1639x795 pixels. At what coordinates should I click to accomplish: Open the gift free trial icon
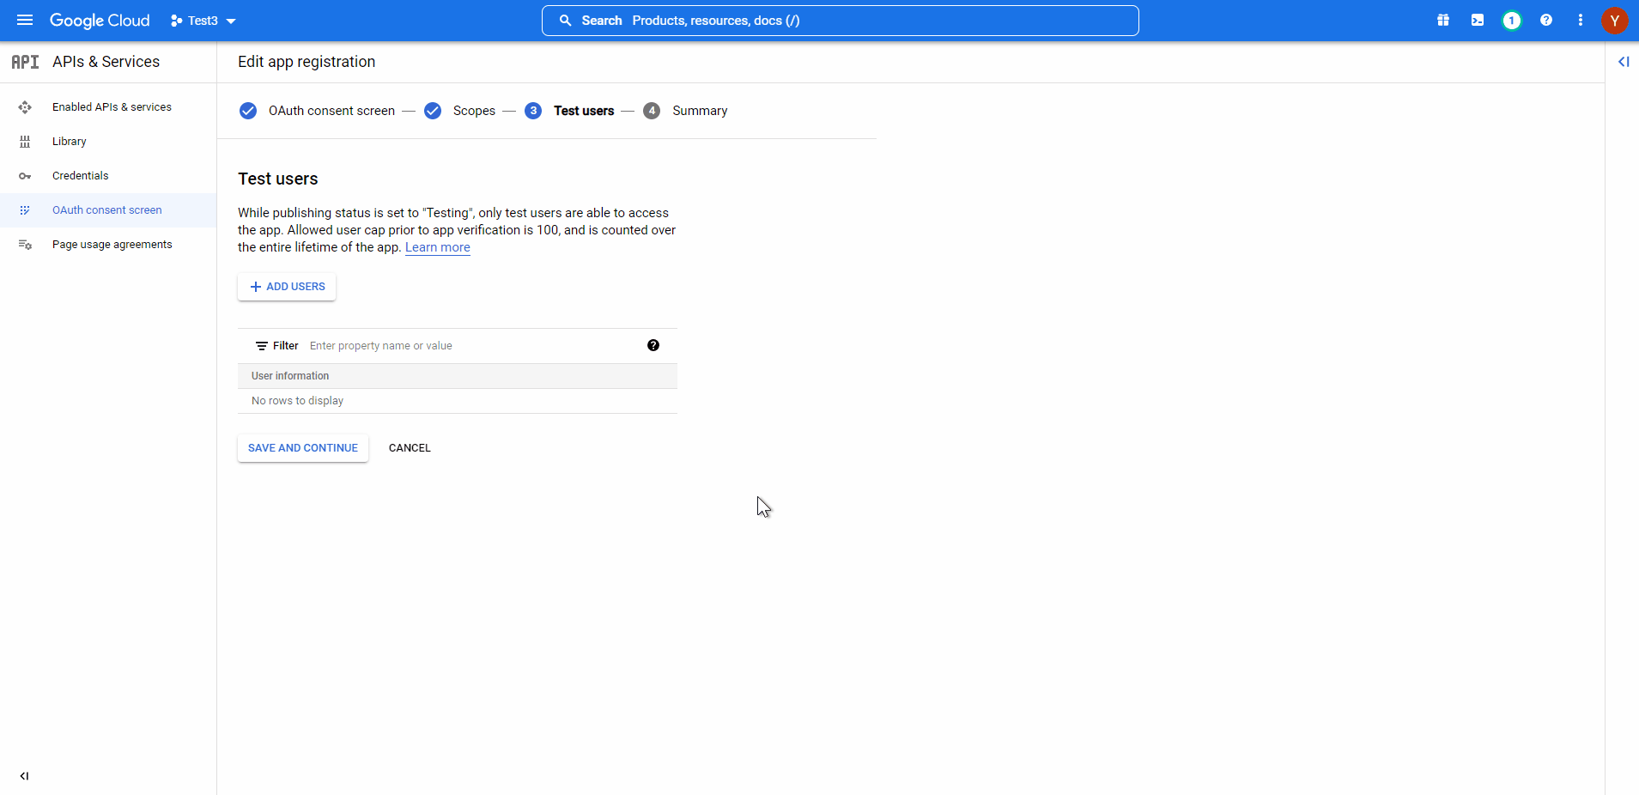[1443, 21]
